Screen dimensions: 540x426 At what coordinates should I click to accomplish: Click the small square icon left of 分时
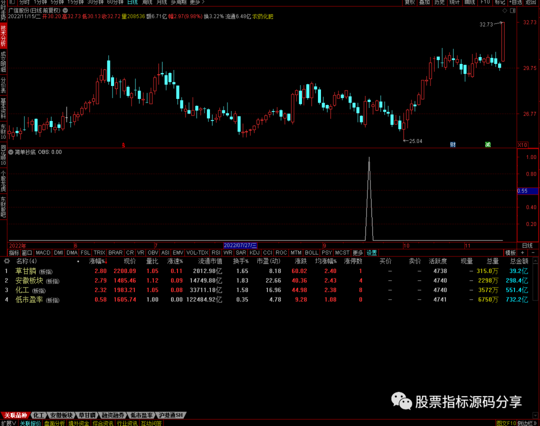(x=12, y=2)
